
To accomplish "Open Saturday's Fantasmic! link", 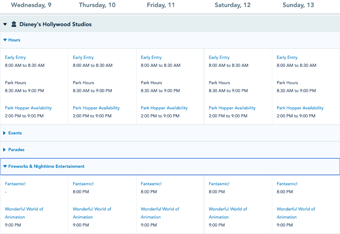I will point(219,184).
